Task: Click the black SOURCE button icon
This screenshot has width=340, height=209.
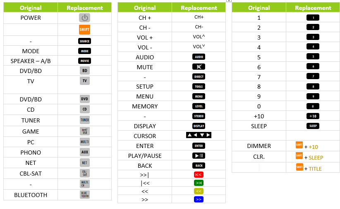Action: pyautogui.click(x=84, y=41)
